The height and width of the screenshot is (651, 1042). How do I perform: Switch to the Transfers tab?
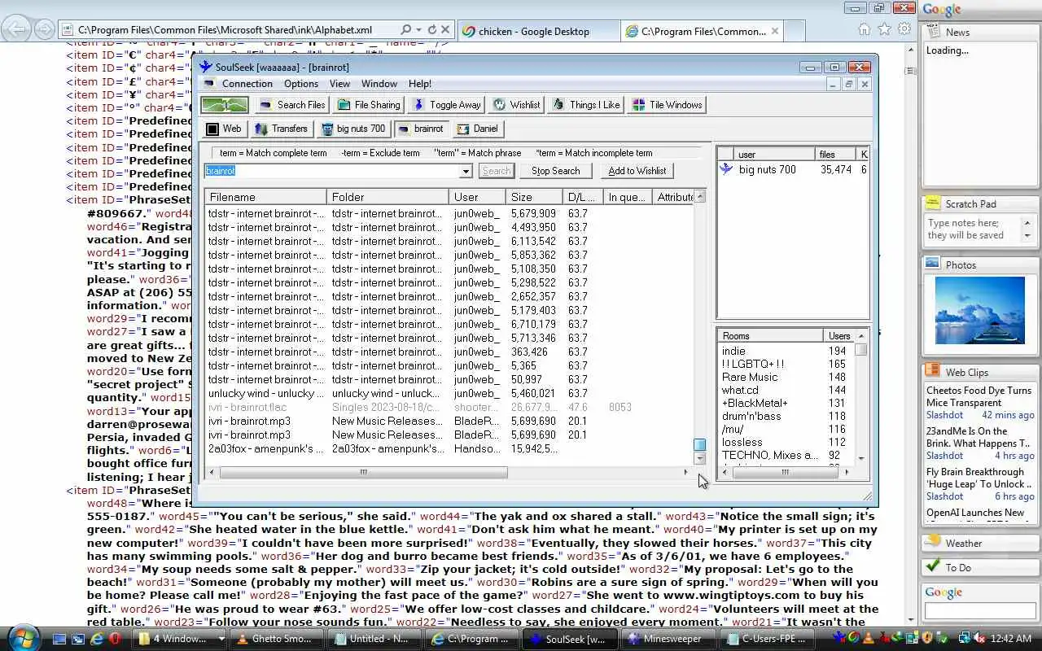click(281, 129)
